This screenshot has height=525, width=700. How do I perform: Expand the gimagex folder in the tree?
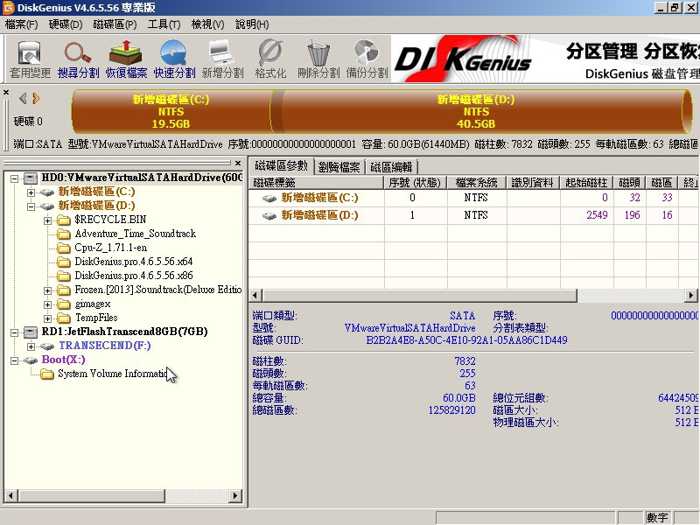[47, 304]
